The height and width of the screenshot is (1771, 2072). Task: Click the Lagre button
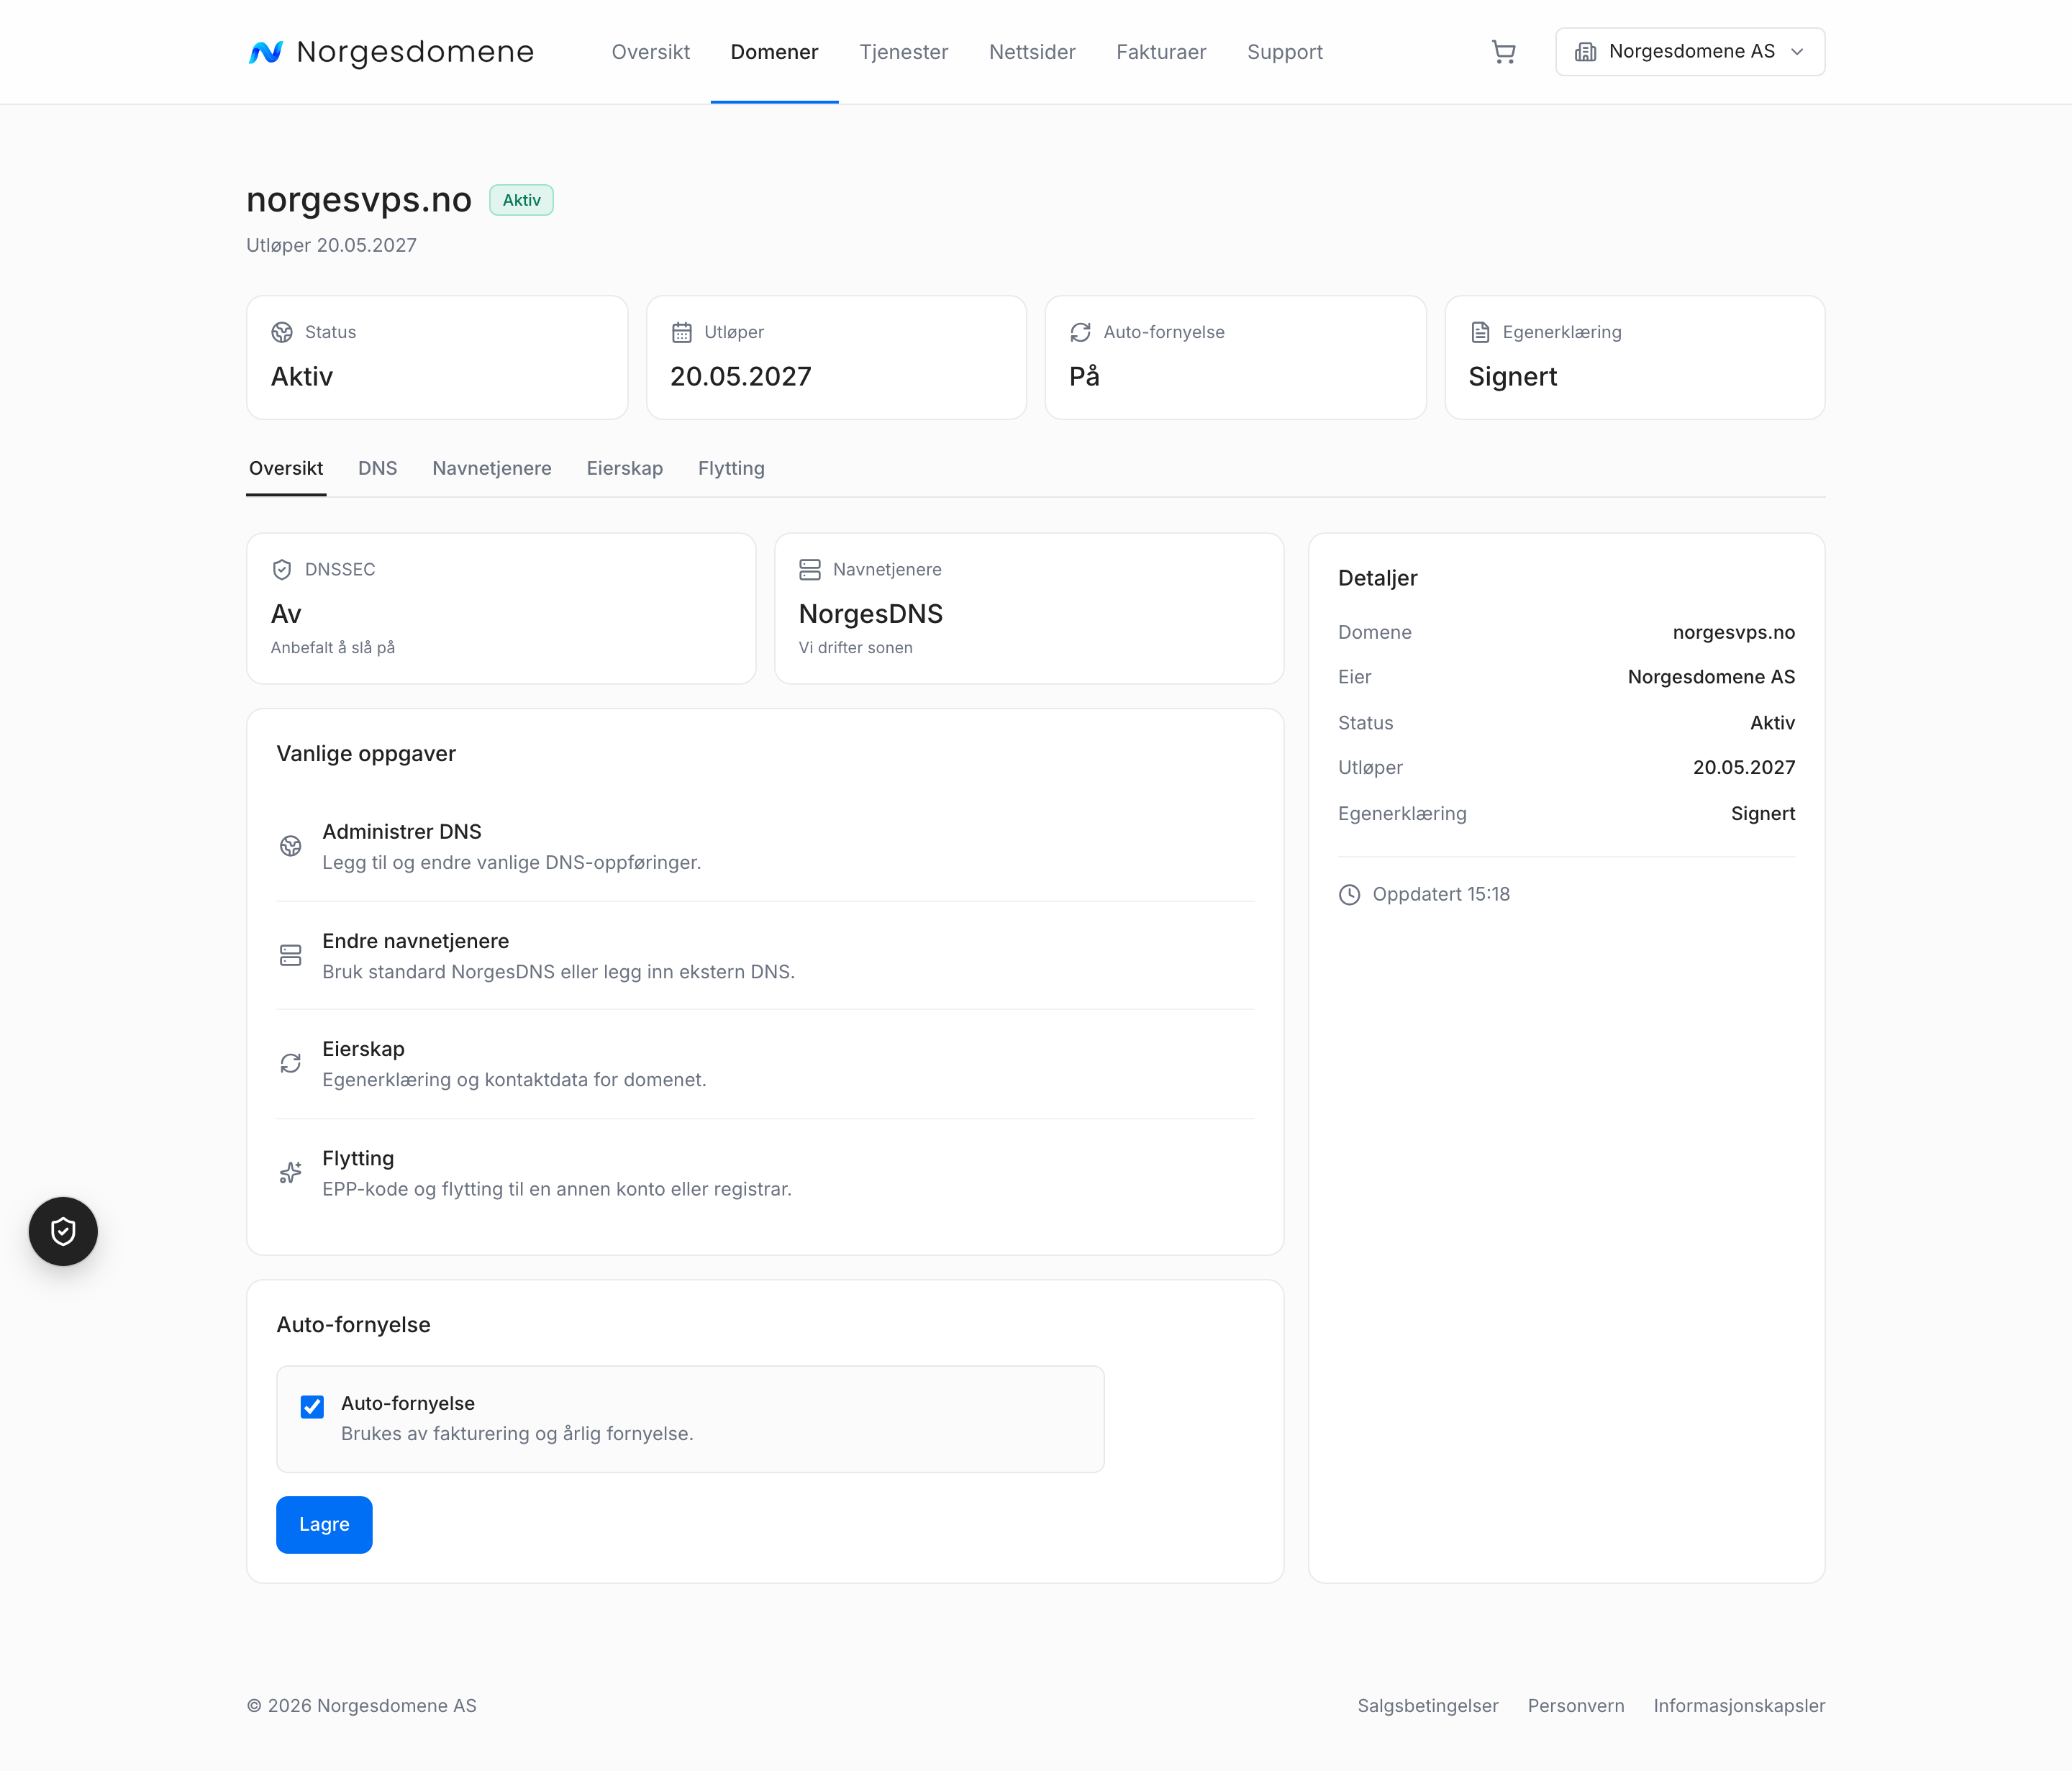[x=324, y=1525]
